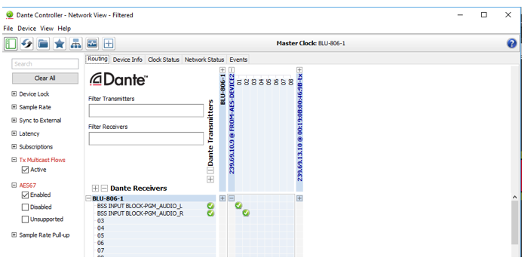Screen dimensions: 531x276
Task: Click the Filter Transmitters input field
Action: pos(146,111)
